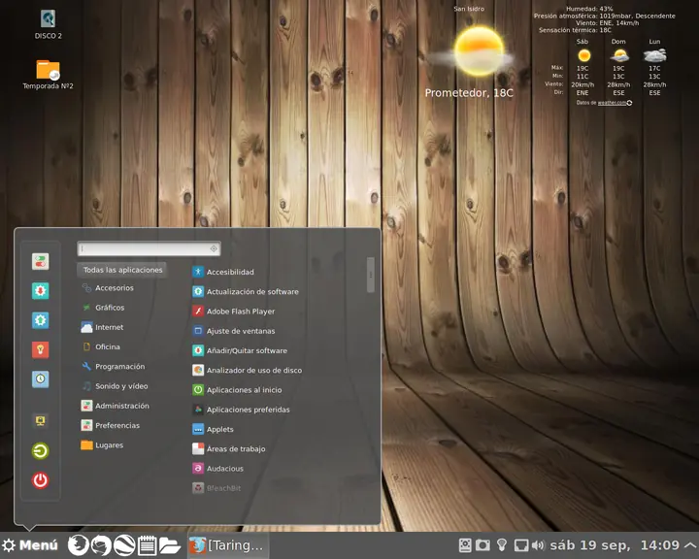The width and height of the screenshot is (699, 559).
Task: Launch the Software Manager from the favorites sidebar
Action: [40, 291]
